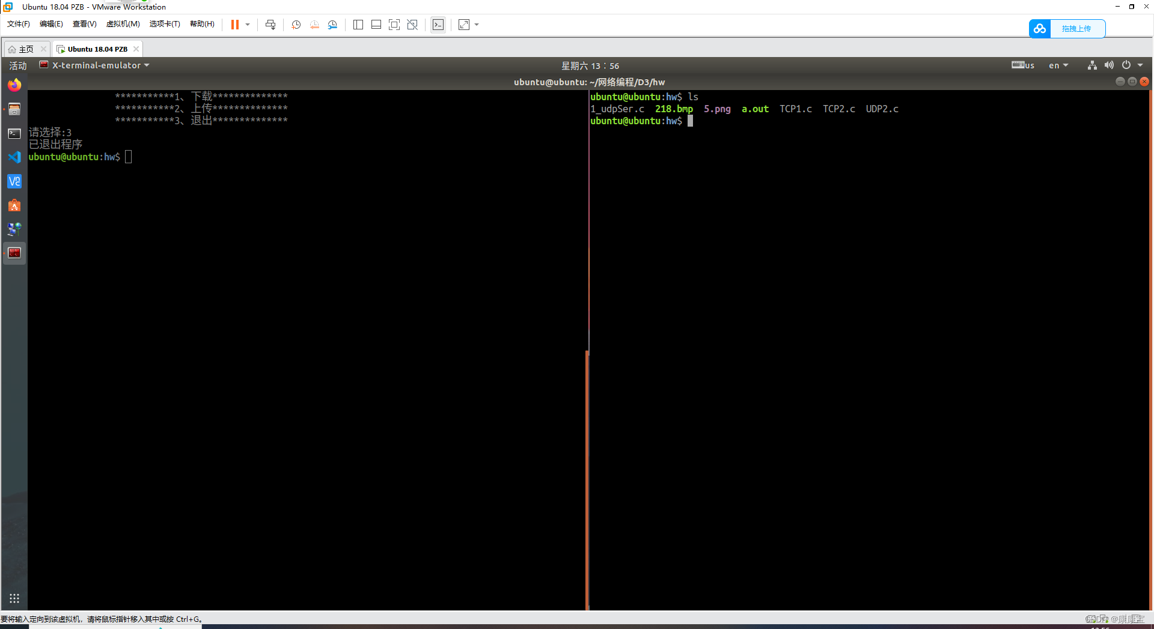The width and height of the screenshot is (1154, 629).
Task: Click UDP2.c in the ls output
Action: (882, 109)
